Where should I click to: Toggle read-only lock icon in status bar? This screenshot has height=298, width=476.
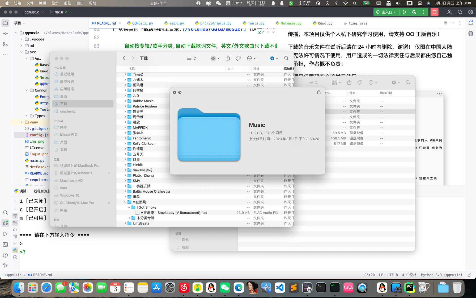pos(469,275)
